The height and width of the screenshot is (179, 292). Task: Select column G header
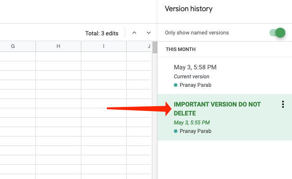13,47
